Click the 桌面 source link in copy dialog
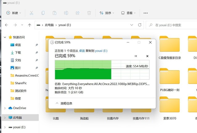This screenshot has width=197, height=133. pyautogui.click(x=82, y=51)
